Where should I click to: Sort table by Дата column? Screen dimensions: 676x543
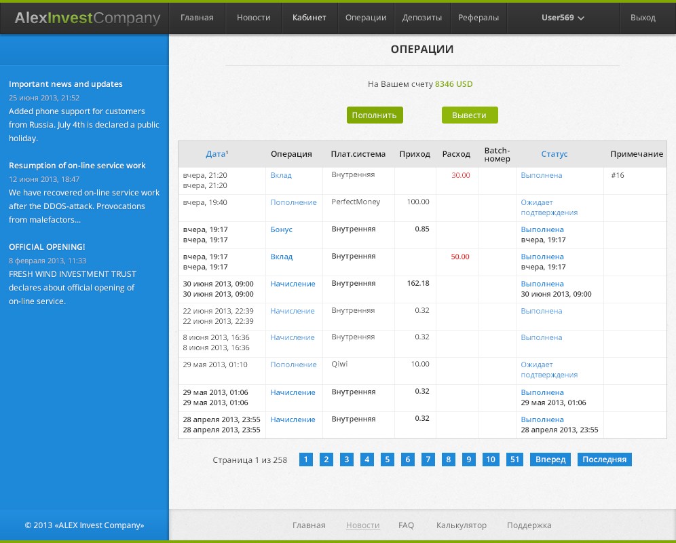coord(217,153)
